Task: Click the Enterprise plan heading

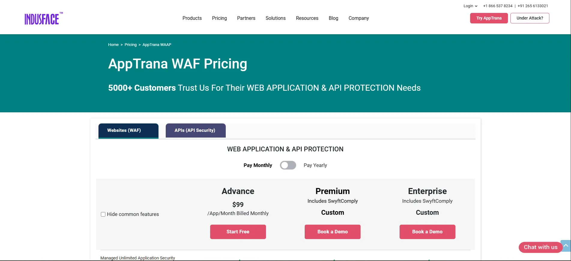Action: point(427,191)
